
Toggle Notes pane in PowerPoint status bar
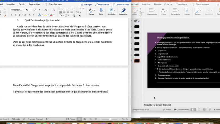[167, 110]
